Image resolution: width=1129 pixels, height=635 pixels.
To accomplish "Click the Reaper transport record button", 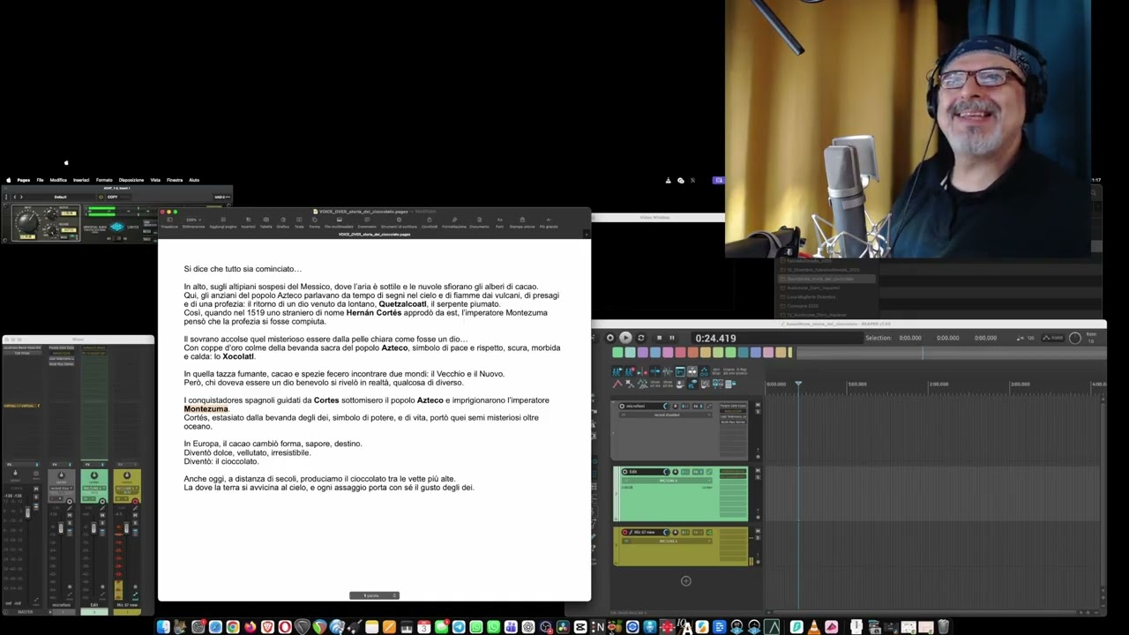I will click(x=610, y=338).
